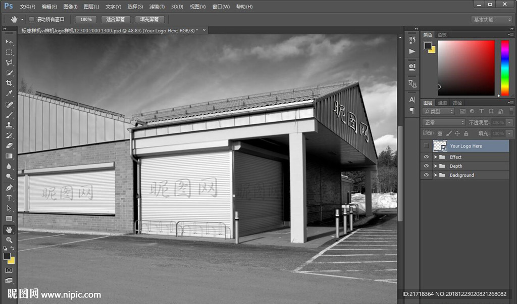The width and height of the screenshot is (517, 304).
Task: Click the hue spectrum slider
Action: tap(505, 68)
